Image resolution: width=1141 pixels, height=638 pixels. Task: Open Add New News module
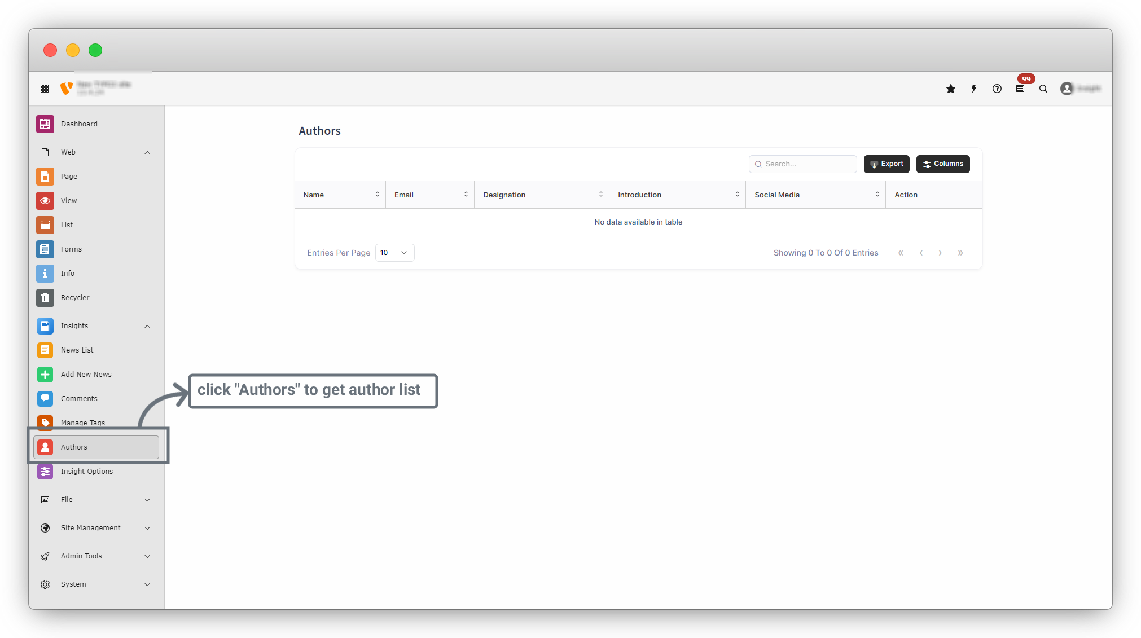pos(86,374)
